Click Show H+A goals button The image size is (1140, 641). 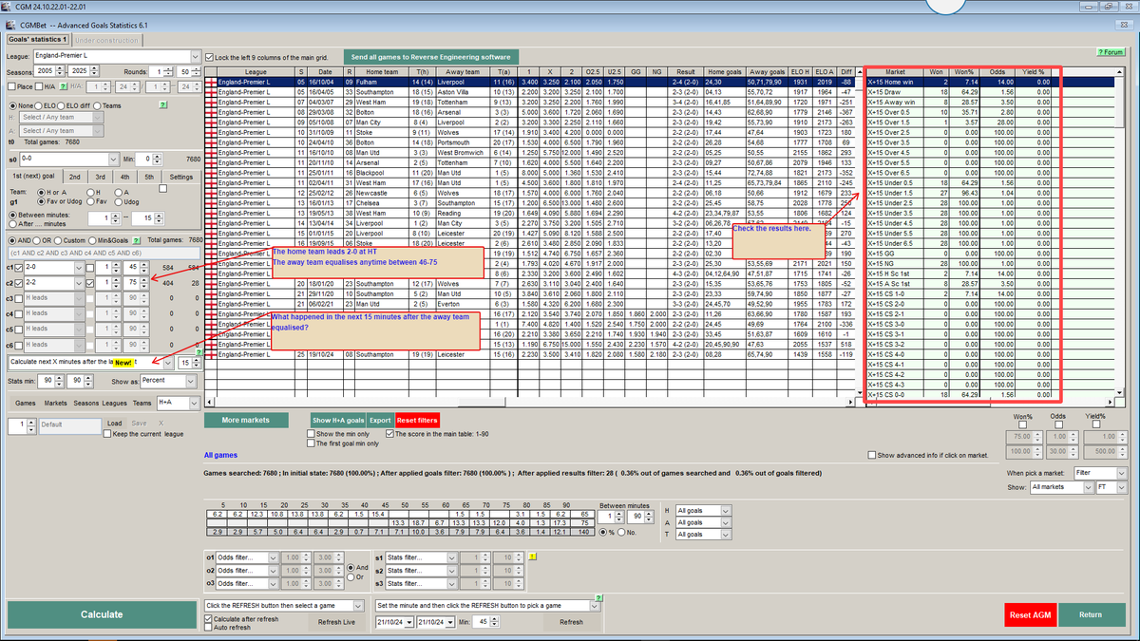pos(339,420)
